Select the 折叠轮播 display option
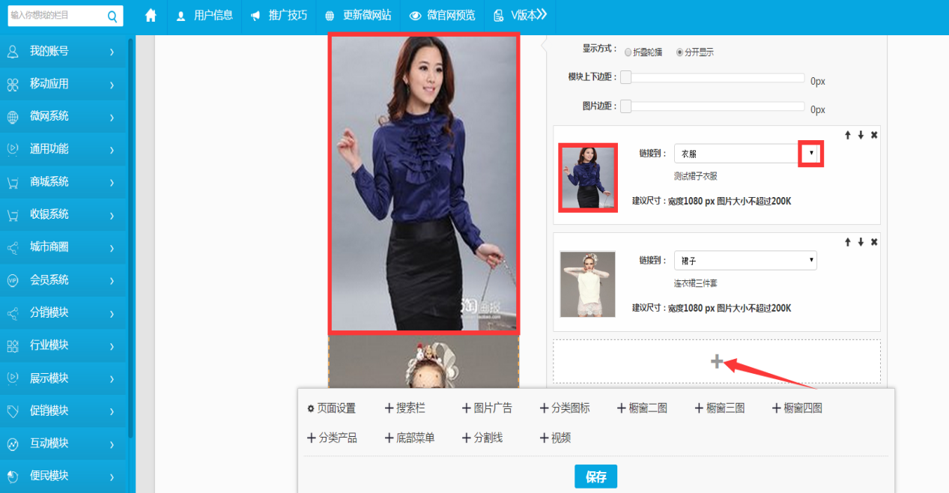Image resolution: width=949 pixels, height=493 pixels. [x=628, y=52]
